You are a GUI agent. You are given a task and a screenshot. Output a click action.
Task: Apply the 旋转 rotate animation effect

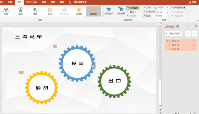[x=21, y=11]
